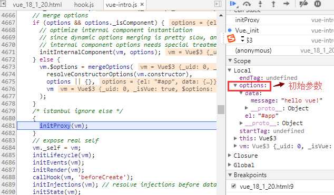Click the // merge options comment
Viewport: 334px width, 195px height.
pyautogui.click(x=60, y=15)
